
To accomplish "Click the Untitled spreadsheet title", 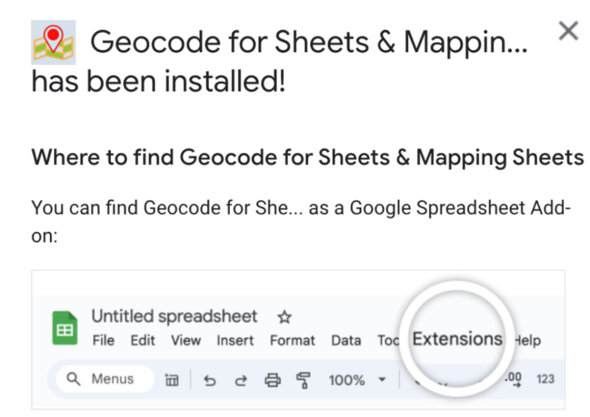I will click(x=174, y=316).
